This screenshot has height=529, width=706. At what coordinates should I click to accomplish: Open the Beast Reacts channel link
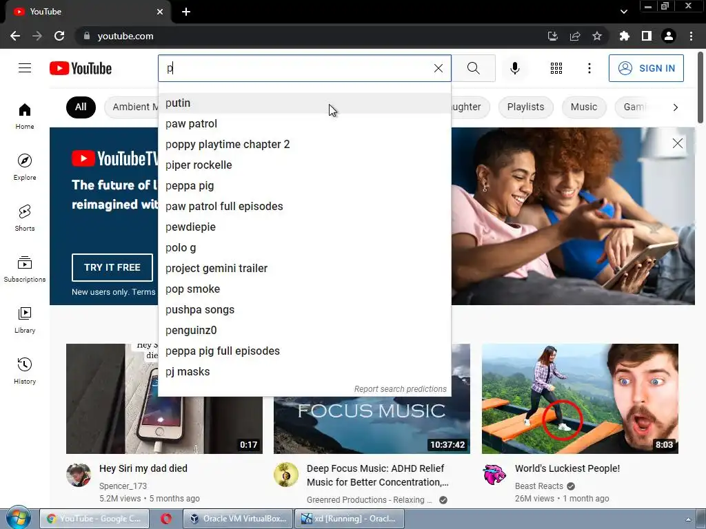pos(539,486)
